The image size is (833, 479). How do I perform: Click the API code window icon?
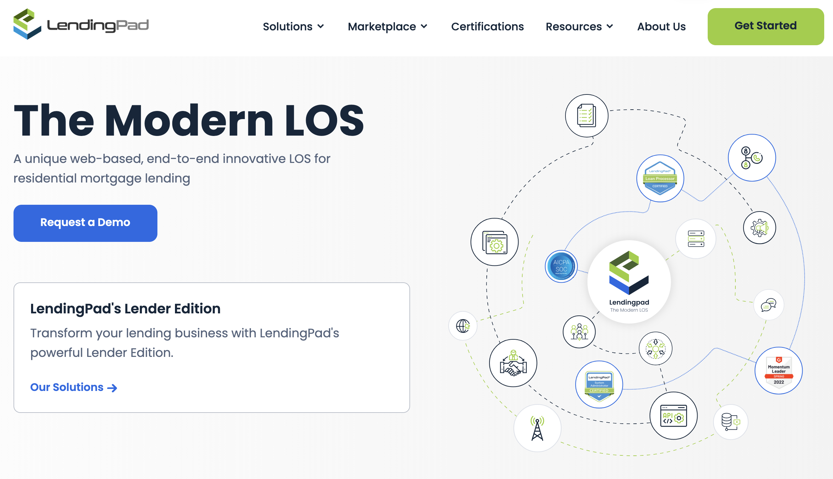(x=673, y=416)
